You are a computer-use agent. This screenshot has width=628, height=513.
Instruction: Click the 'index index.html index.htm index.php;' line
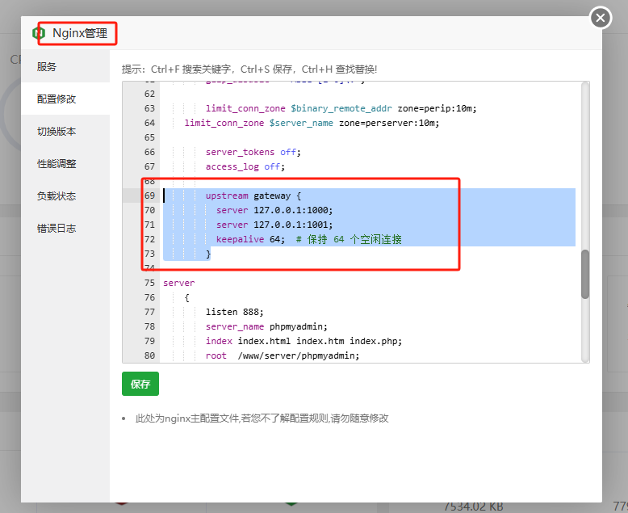click(304, 341)
